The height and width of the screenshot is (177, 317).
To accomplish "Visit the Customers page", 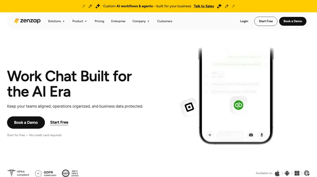I will (x=165, y=21).
